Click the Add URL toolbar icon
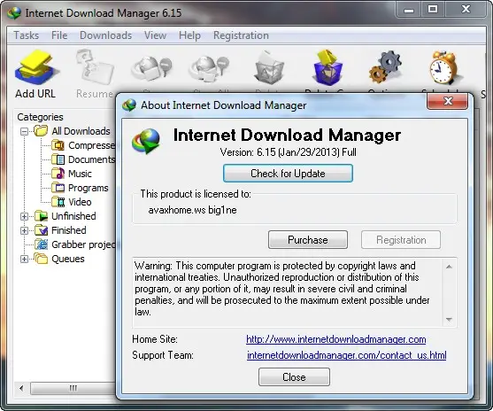This screenshot has height=411, width=493. 37,67
